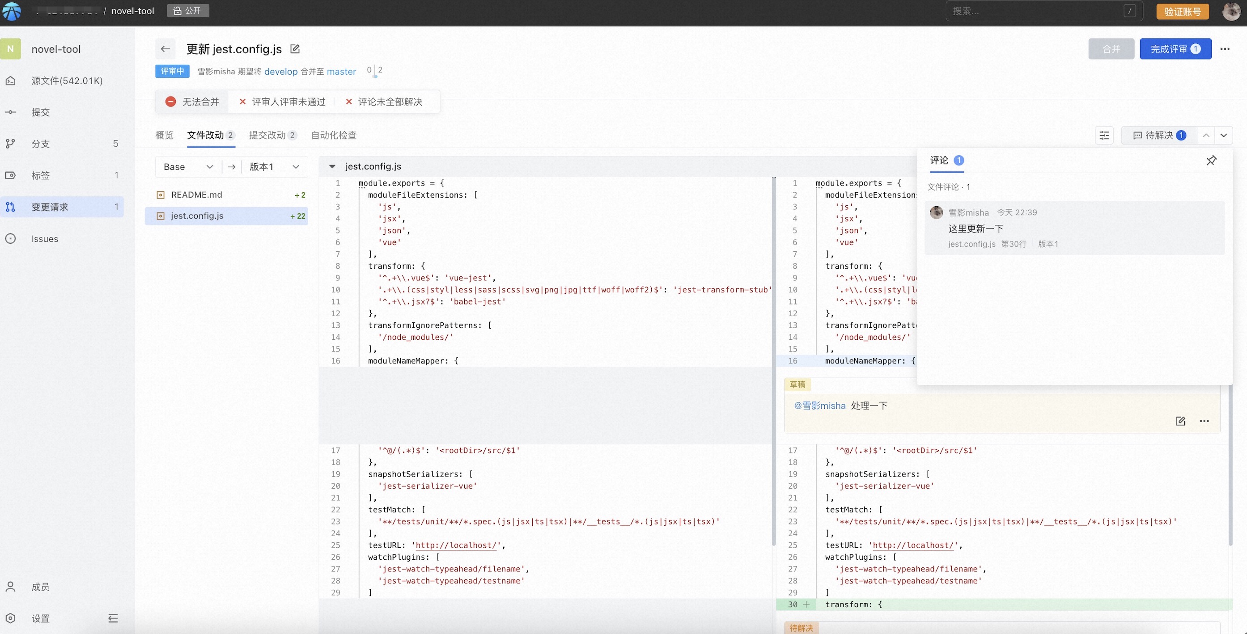Switch to the 文件改动 tab
The height and width of the screenshot is (634, 1247).
[x=211, y=135]
